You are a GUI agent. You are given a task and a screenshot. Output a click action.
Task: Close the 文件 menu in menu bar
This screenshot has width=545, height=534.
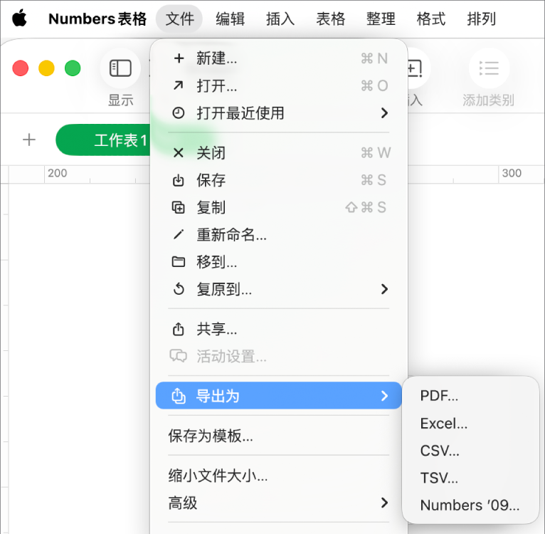click(x=179, y=19)
